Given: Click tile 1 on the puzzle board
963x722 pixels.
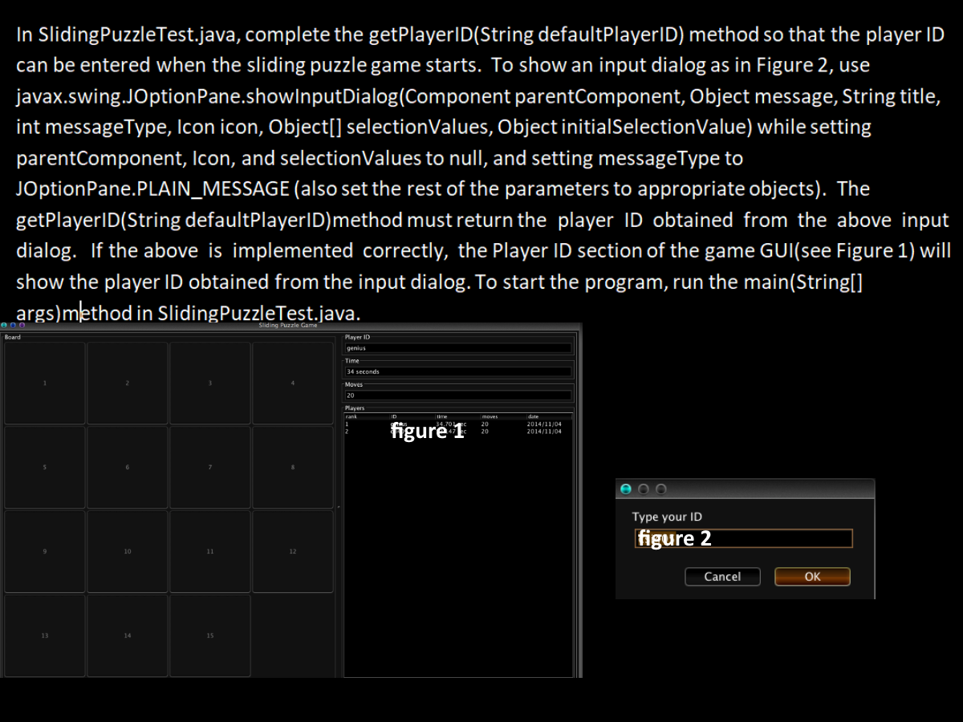Looking at the screenshot, I should (x=44, y=382).
